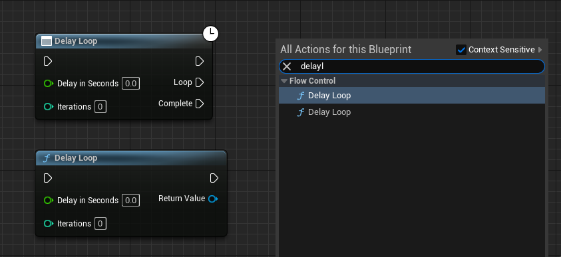This screenshot has width=561, height=257.
Task: Click the Complete execution output pin
Action: (x=200, y=104)
